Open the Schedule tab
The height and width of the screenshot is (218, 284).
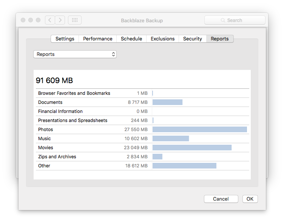131,39
